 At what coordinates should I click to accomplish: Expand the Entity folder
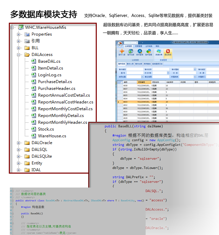(x=18, y=163)
